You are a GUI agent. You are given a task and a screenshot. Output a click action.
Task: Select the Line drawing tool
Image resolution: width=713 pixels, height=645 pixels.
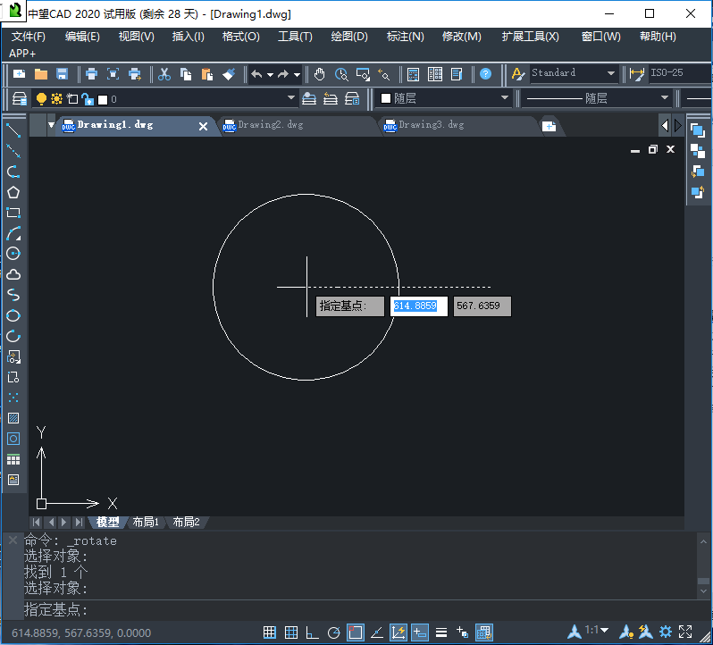13,130
